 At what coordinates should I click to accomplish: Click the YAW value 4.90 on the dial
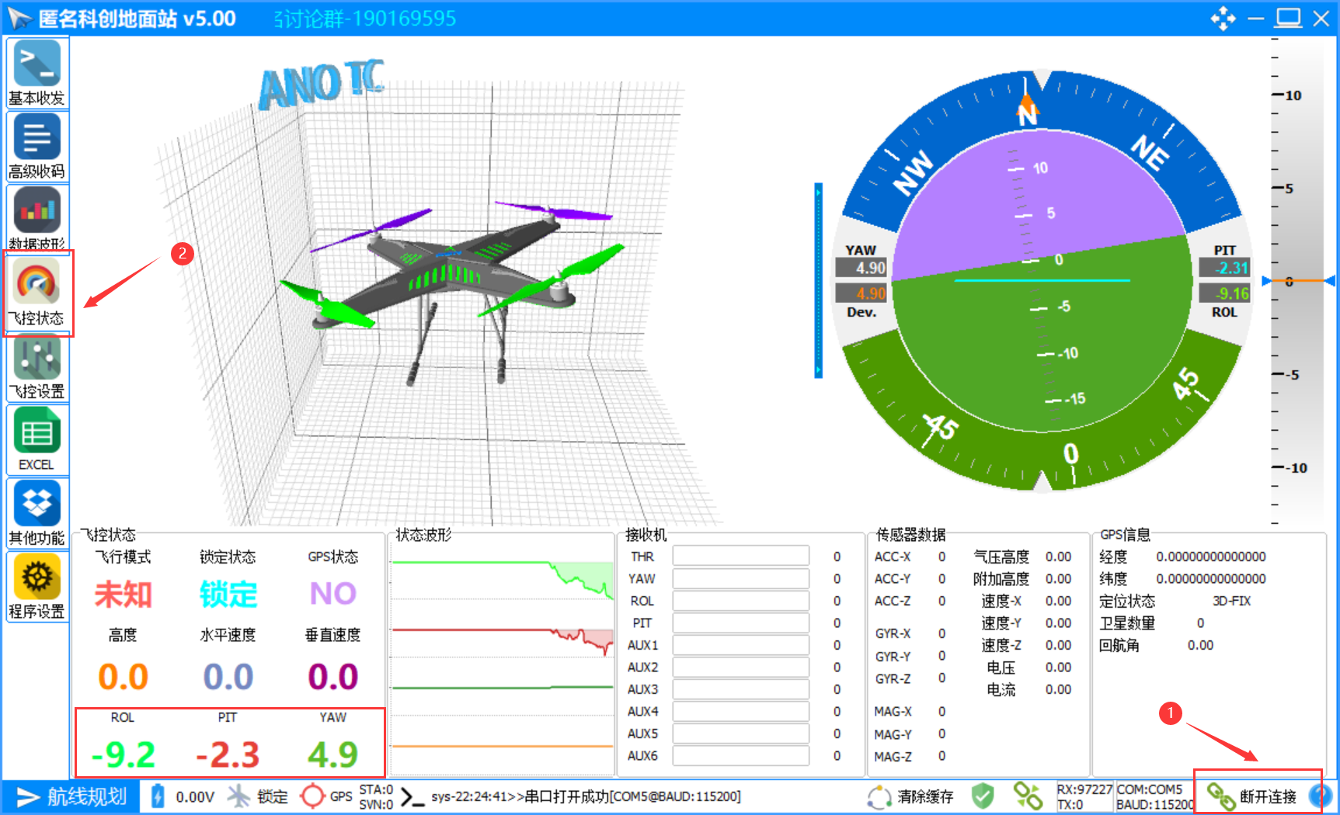tap(861, 268)
